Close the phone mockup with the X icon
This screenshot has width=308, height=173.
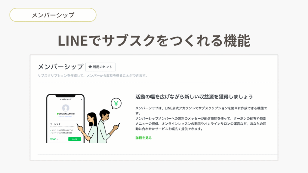(x=81, y=99)
